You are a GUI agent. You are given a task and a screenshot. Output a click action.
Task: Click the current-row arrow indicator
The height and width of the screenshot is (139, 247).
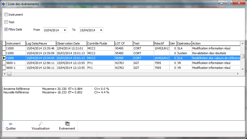coord(4,58)
